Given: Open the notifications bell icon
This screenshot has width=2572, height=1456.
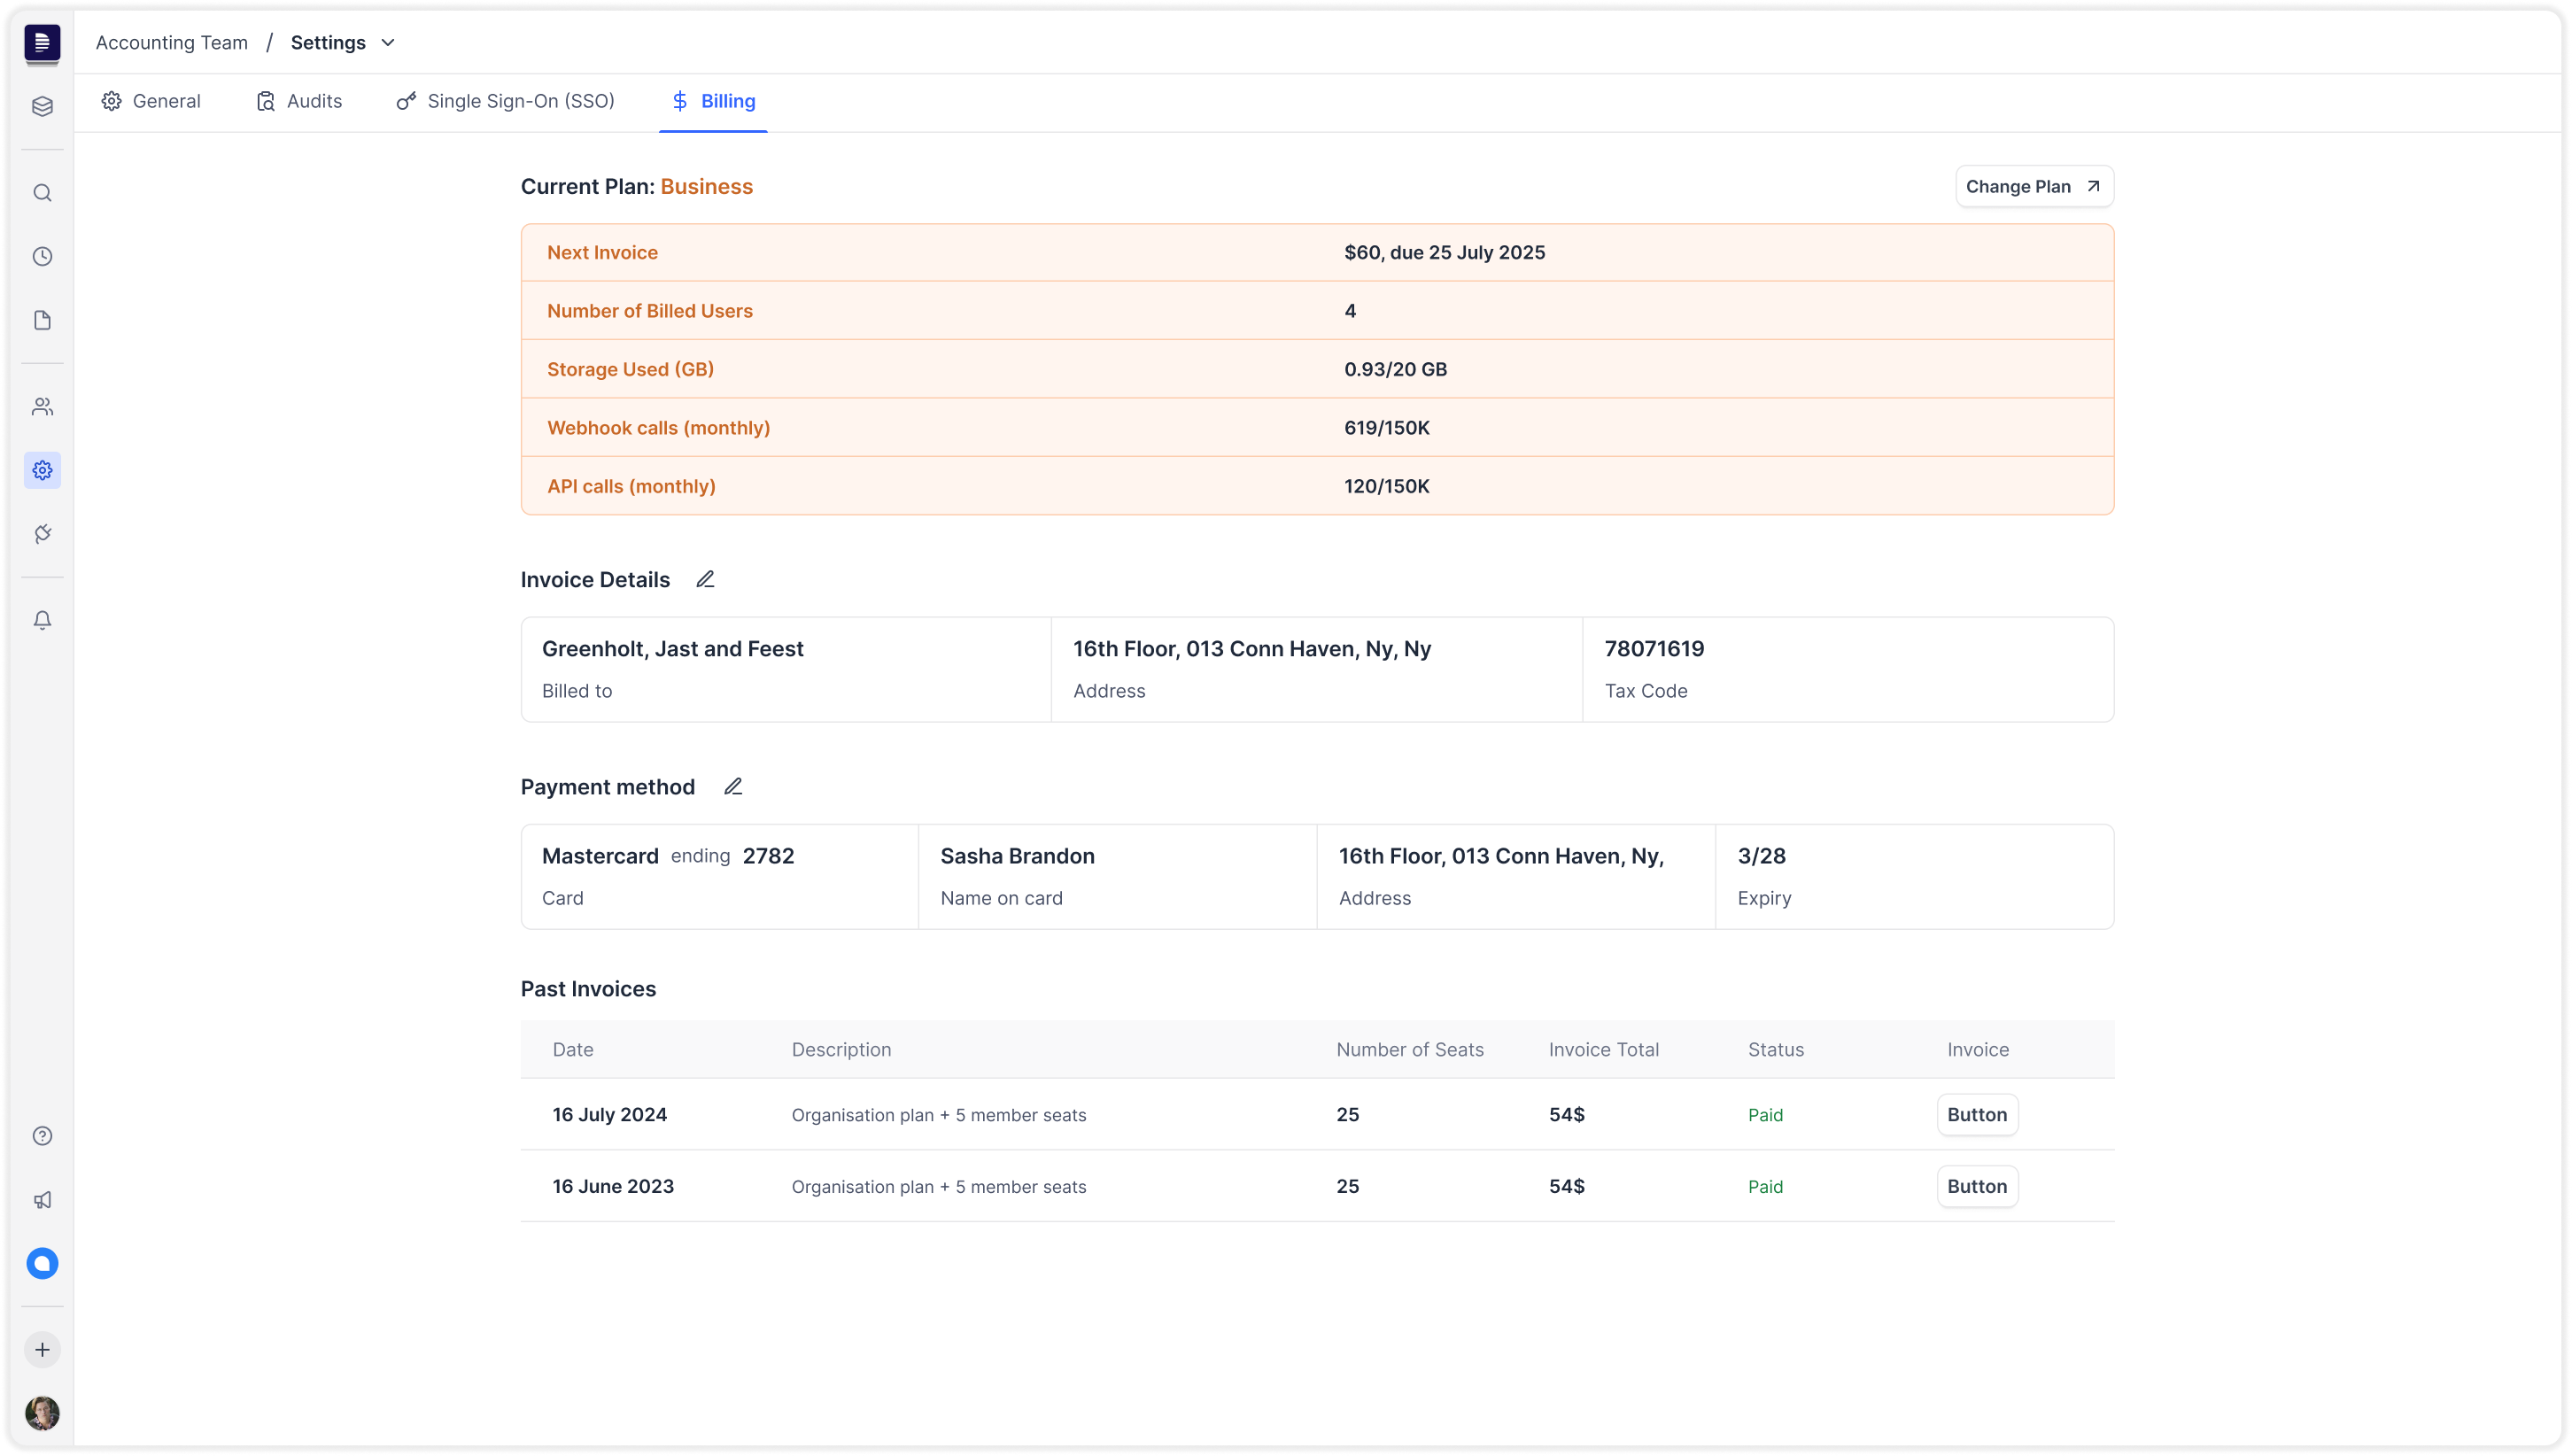Looking at the screenshot, I should pyautogui.click(x=42, y=621).
